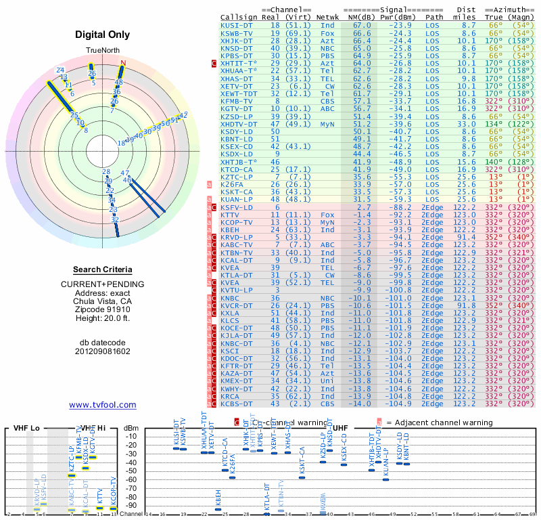Select the KCAL-DT callsign
541x520 pixels.
pos(236,260)
